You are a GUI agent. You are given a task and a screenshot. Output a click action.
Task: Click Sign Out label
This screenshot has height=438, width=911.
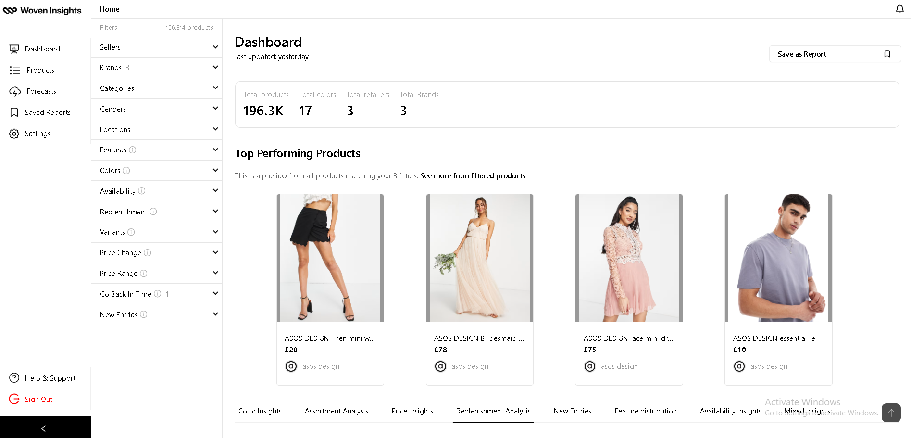tap(39, 400)
